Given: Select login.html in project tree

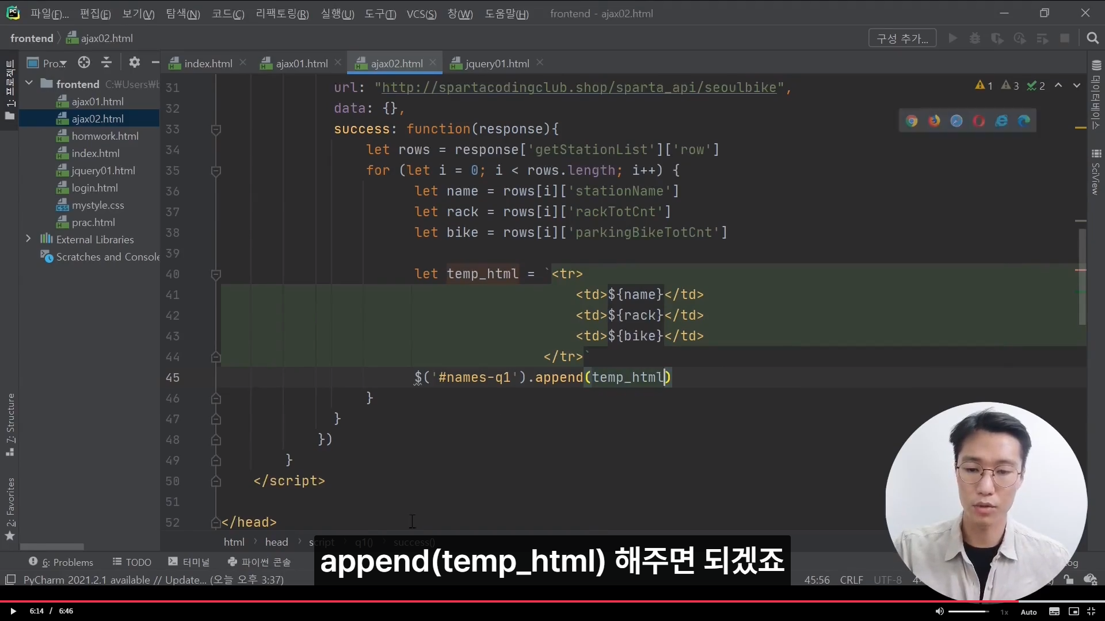Looking at the screenshot, I should [x=90, y=188].
